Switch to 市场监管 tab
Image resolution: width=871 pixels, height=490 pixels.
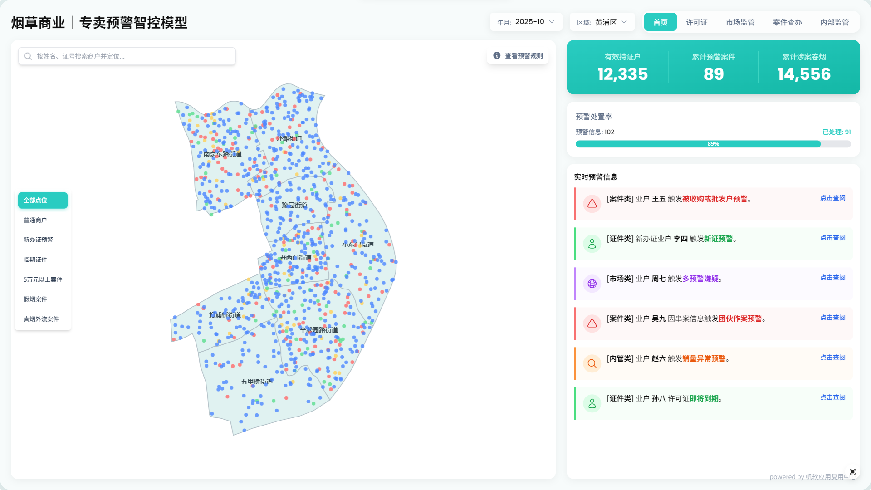pos(740,22)
